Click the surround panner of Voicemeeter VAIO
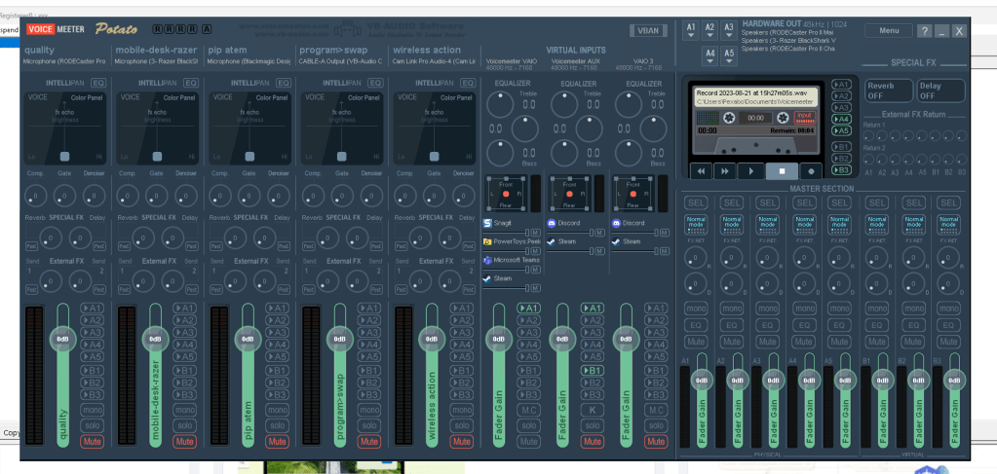 [506, 193]
